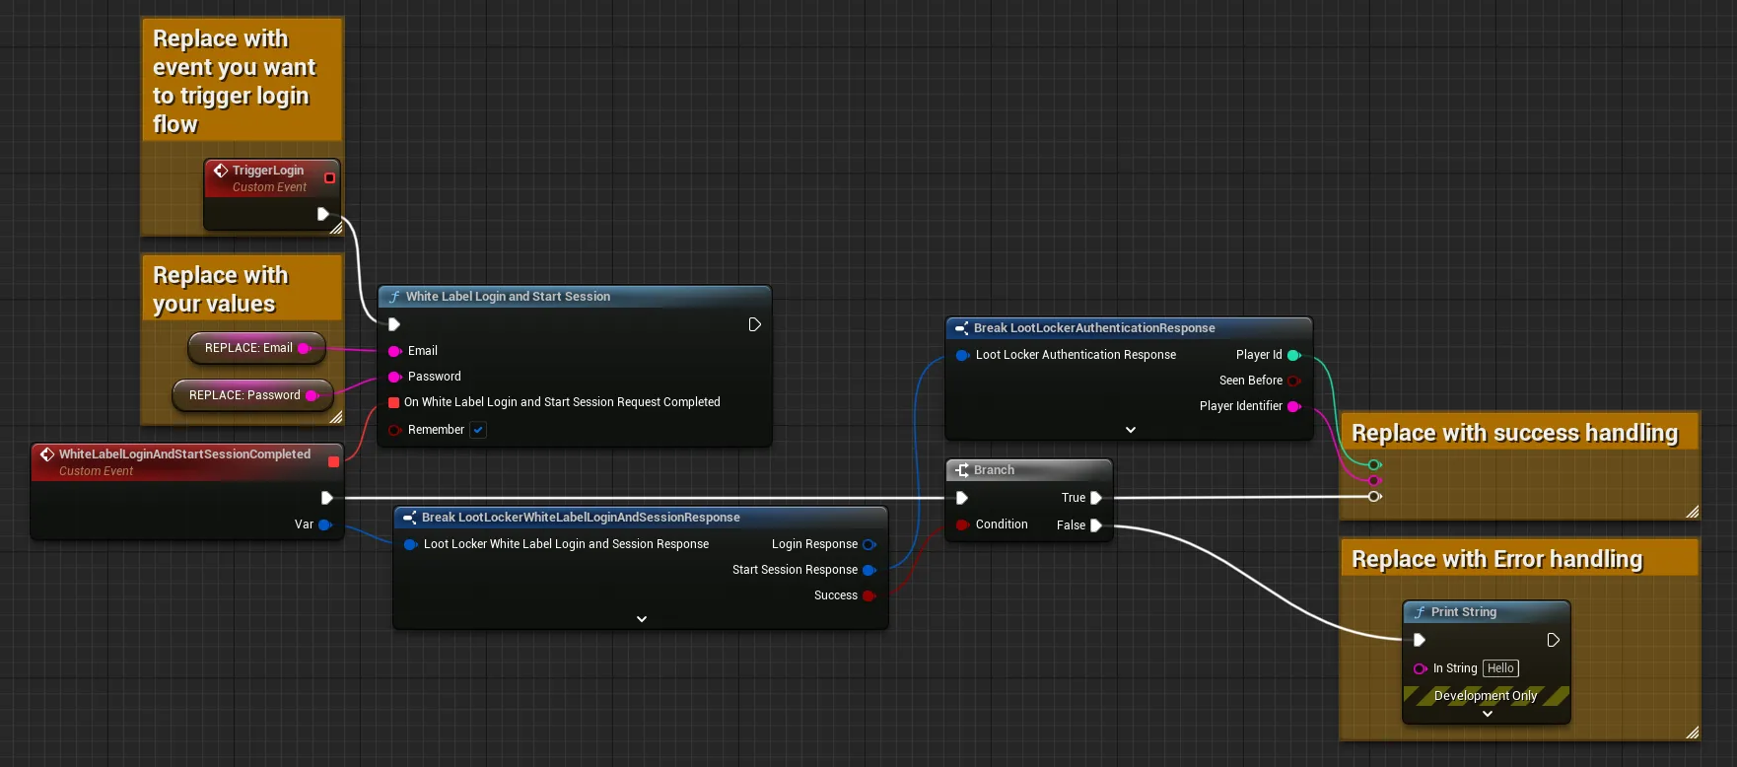Click the Remember boolean input pin
This screenshot has width=1737, height=767.
(394, 430)
